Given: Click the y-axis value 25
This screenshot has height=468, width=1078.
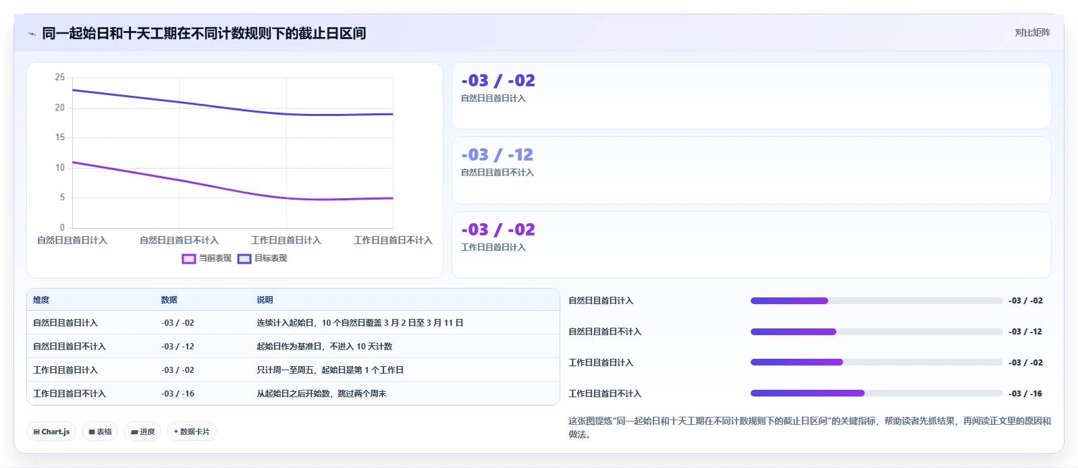Looking at the screenshot, I should (x=60, y=78).
